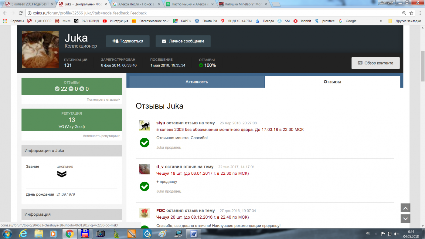Image resolution: width=425 pixels, height=239 pixels.
Task: Click the Активность репутации link
Action: [101, 136]
